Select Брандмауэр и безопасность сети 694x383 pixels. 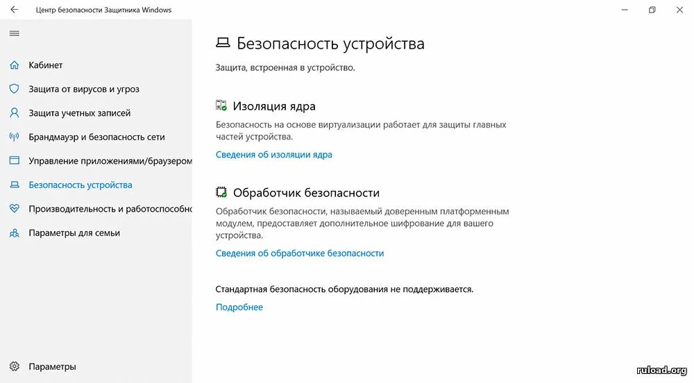96,137
